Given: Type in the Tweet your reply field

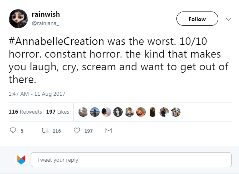Looking at the screenshot, I should (131, 160).
